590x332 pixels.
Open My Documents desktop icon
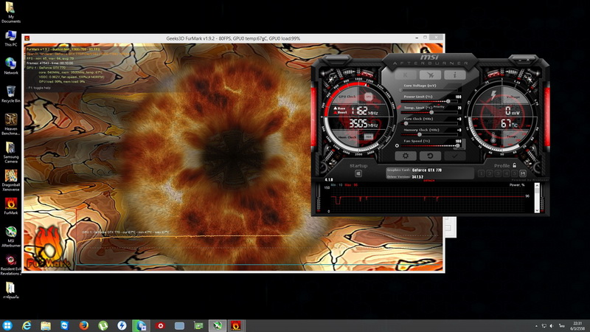10,12
